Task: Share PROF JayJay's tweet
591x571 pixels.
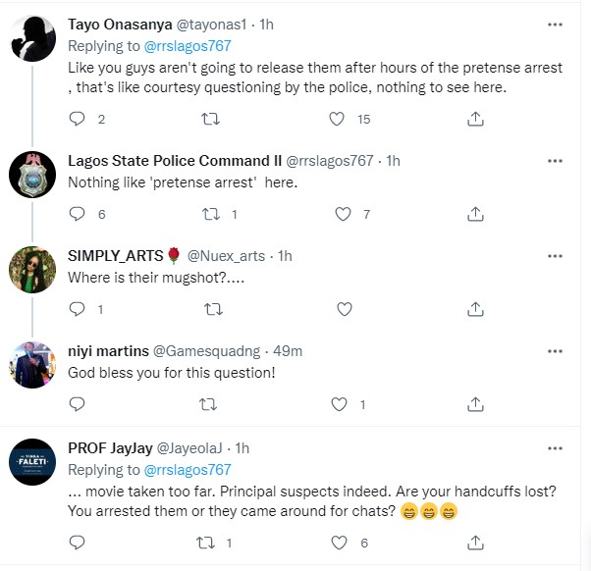Action: click(475, 543)
